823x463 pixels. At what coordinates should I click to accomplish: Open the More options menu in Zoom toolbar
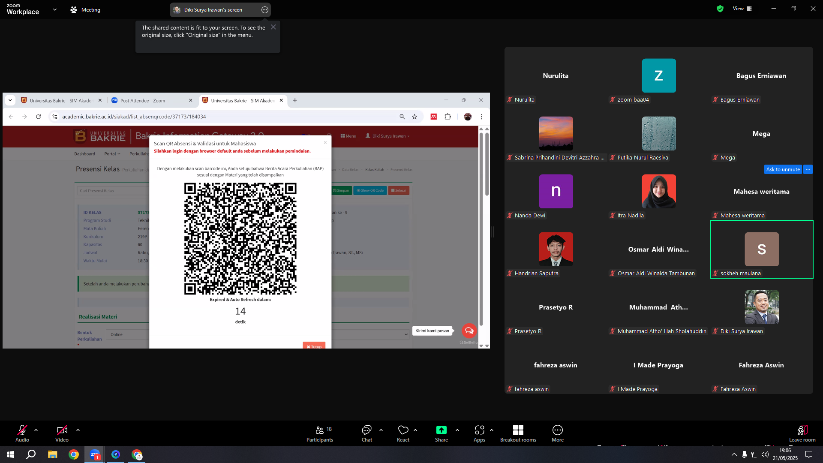558,433
